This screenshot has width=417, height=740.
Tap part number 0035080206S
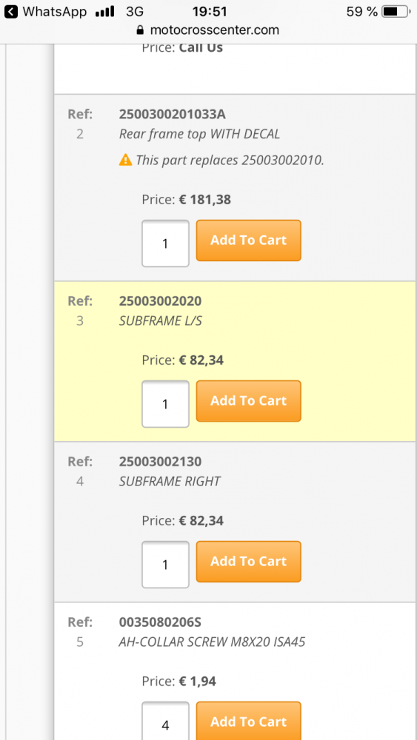point(160,622)
